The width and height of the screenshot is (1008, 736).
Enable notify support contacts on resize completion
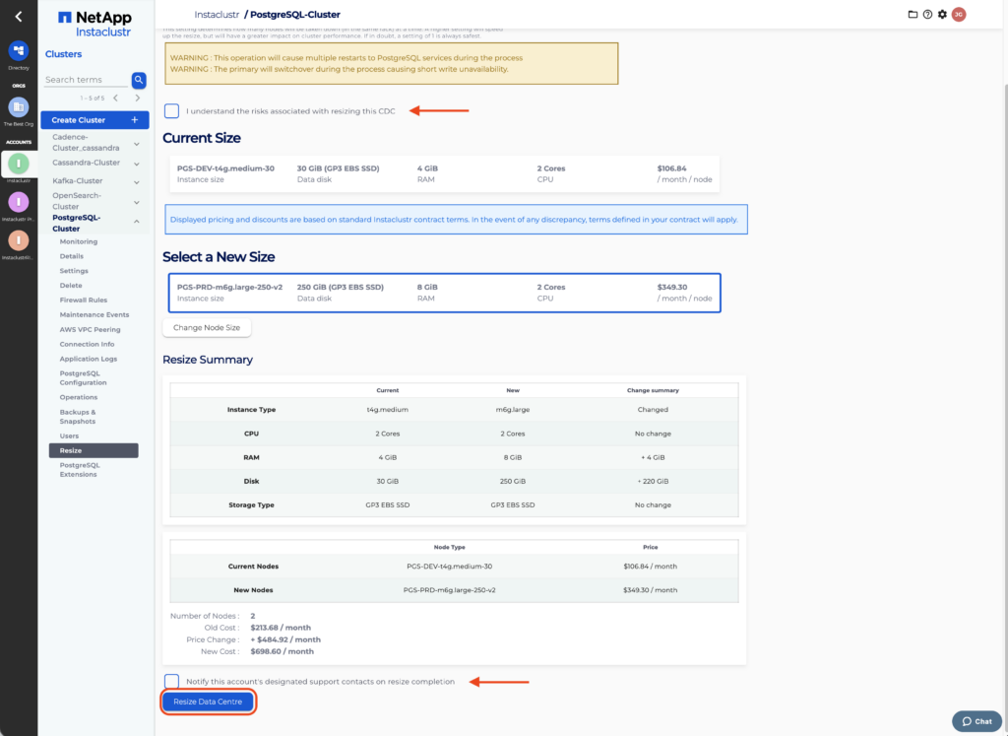coord(172,681)
